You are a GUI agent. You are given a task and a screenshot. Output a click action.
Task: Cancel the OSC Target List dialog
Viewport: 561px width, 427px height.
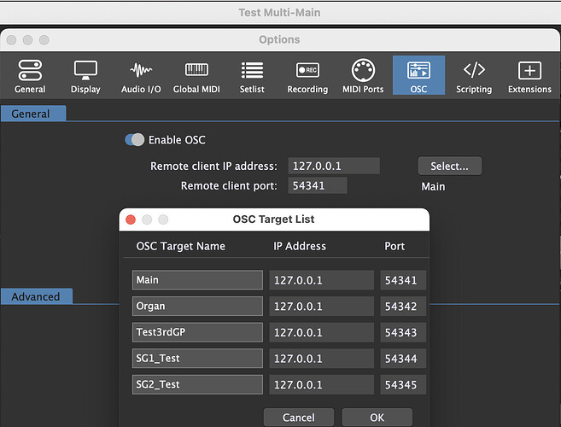click(298, 418)
